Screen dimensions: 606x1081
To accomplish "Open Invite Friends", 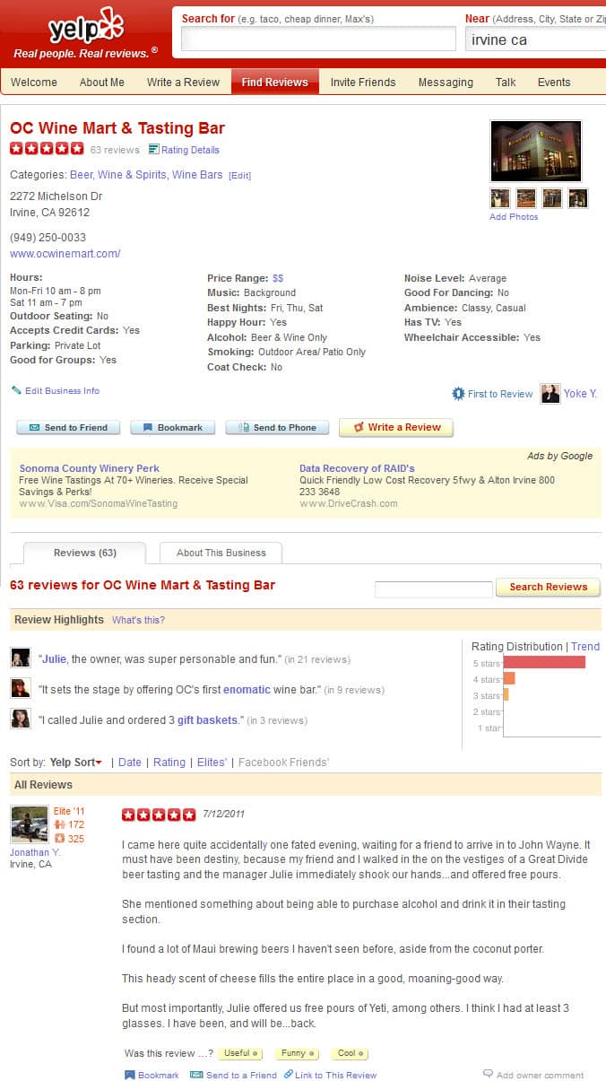I will coord(363,82).
